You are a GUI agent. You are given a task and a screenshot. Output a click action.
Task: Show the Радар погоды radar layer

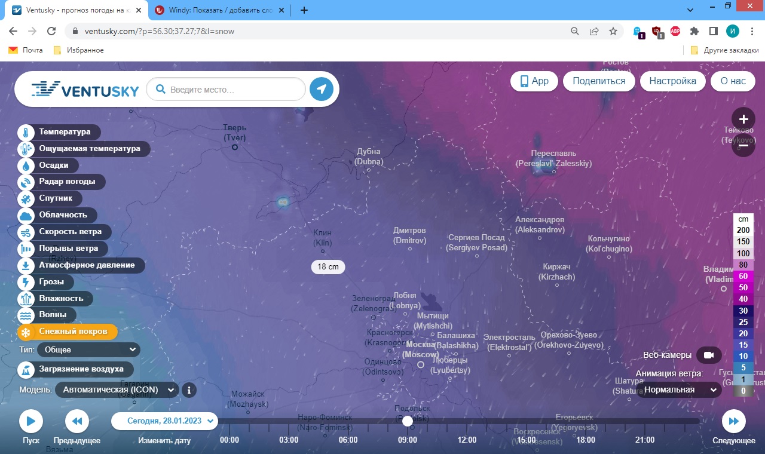coord(26,182)
